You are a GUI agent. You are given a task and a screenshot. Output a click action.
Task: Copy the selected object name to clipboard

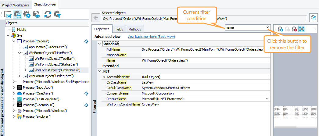pos(313,18)
